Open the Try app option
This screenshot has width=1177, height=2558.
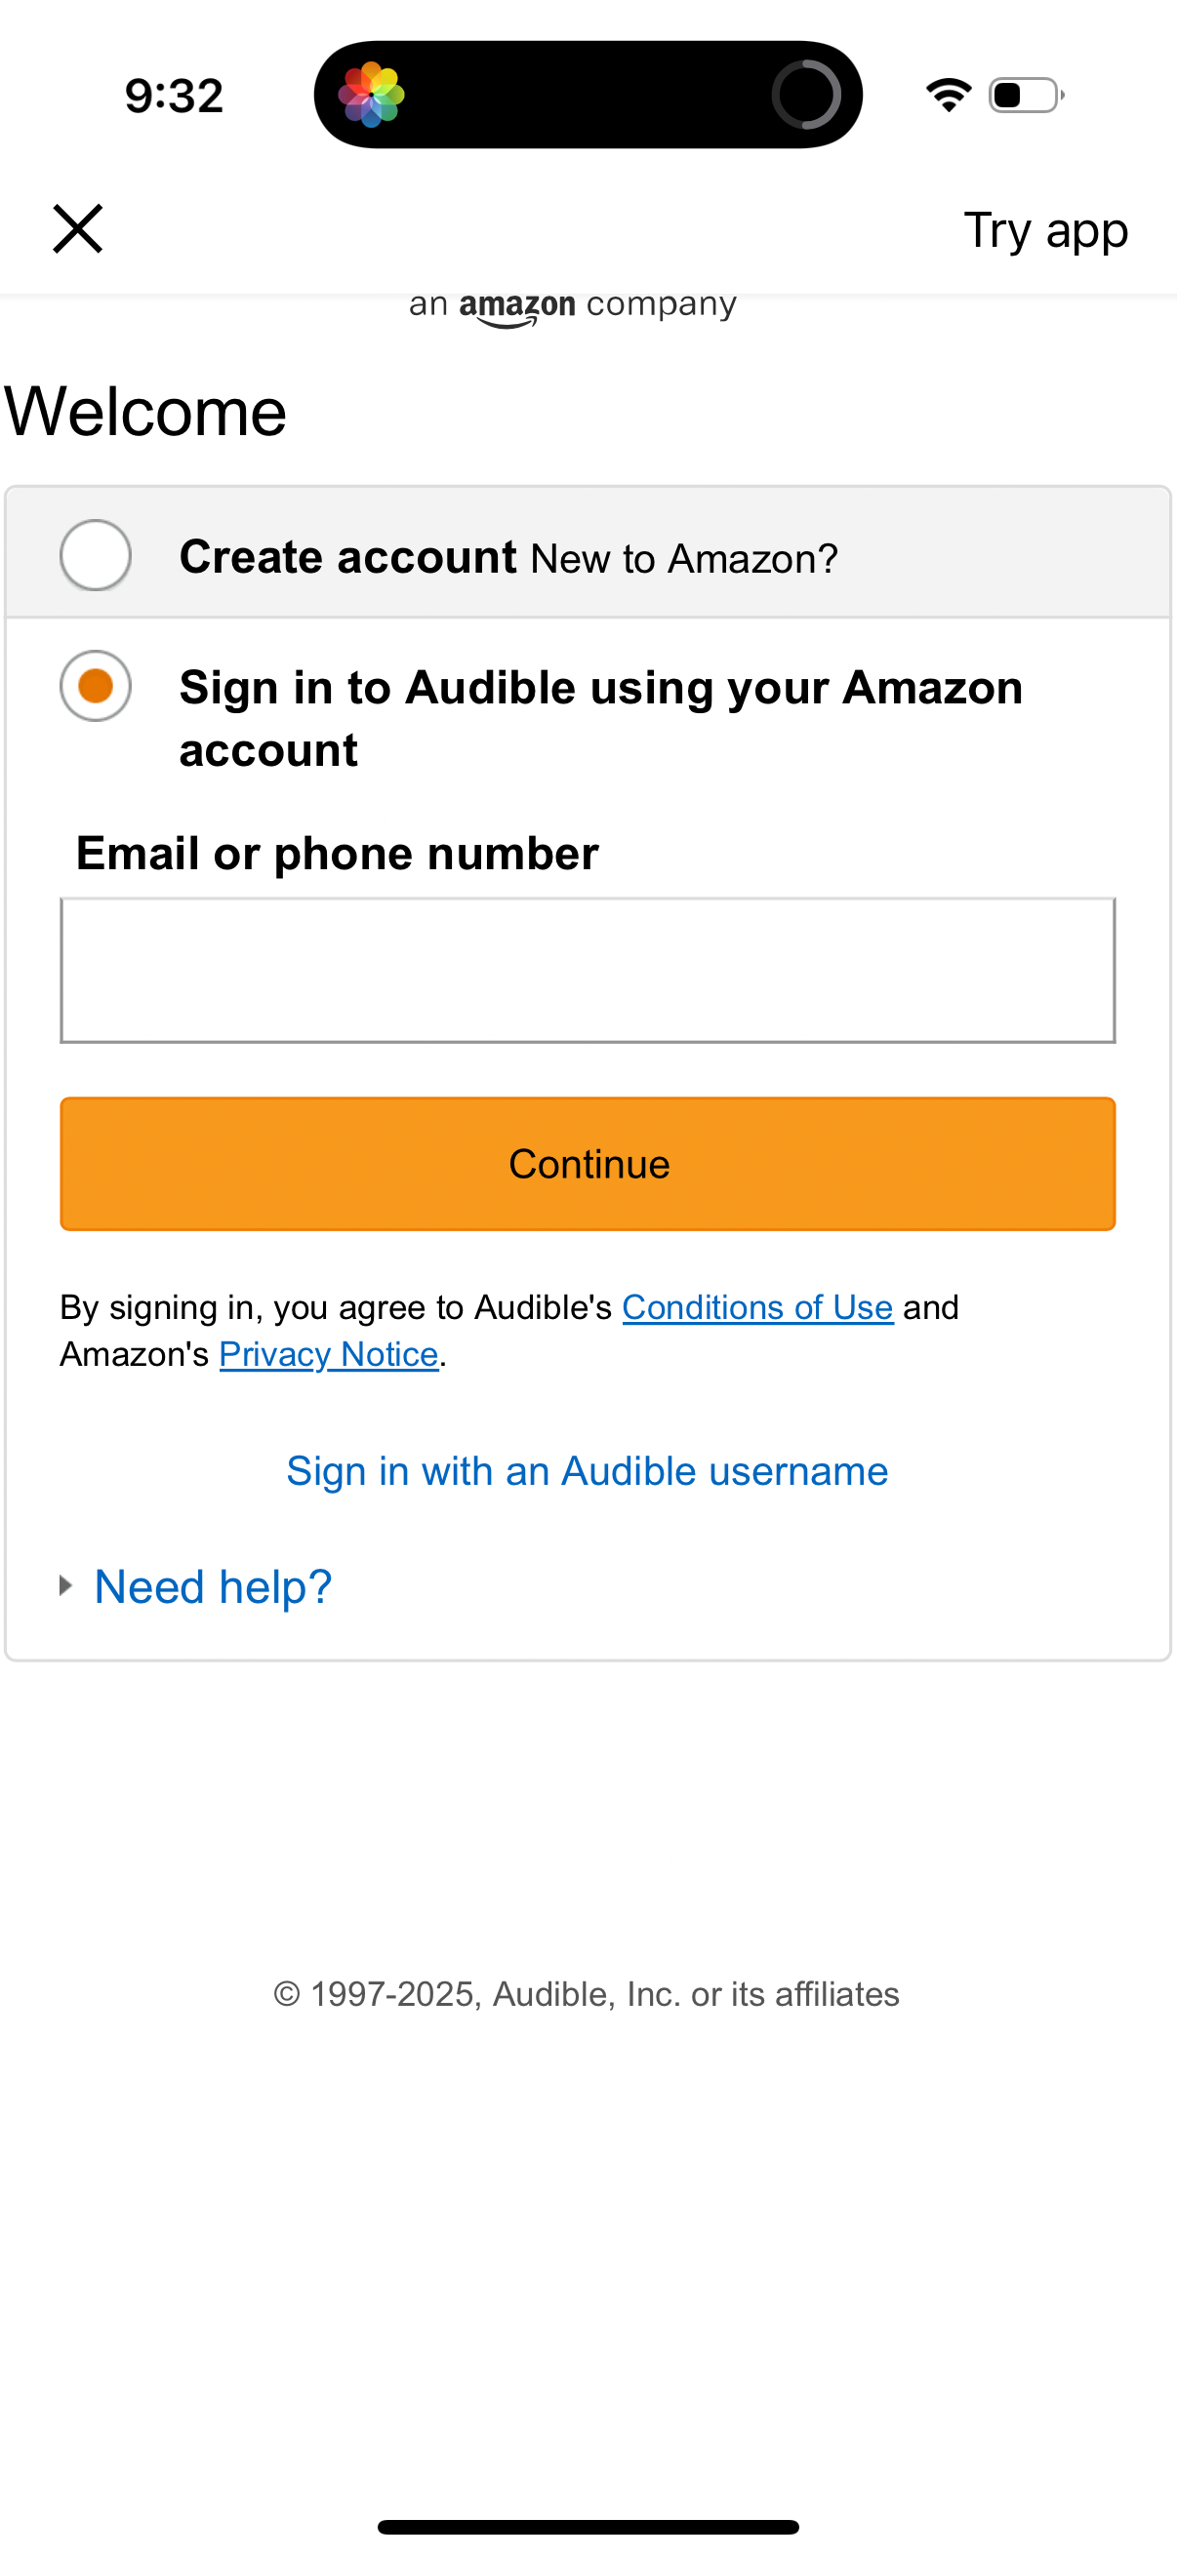(1046, 229)
